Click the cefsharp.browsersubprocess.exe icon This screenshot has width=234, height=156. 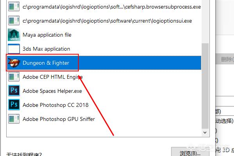[x=14, y=6]
